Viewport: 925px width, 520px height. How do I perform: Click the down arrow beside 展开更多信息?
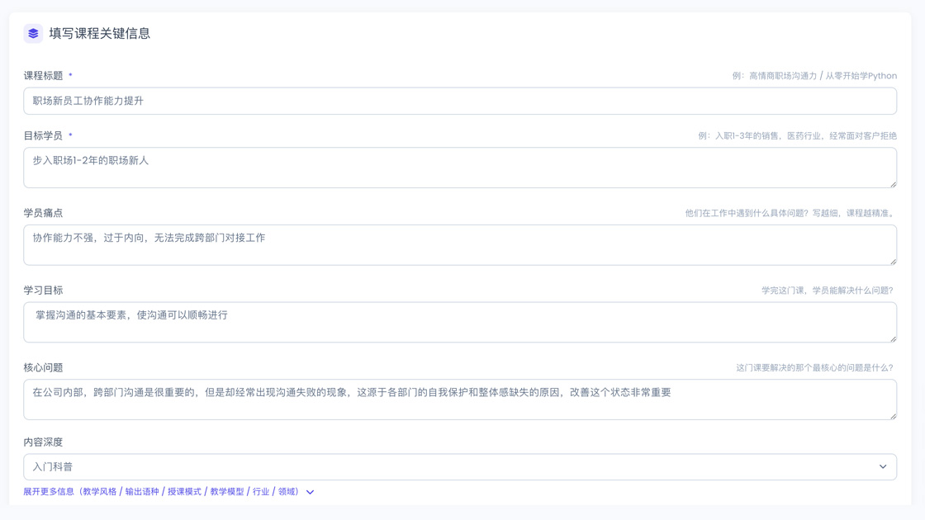[309, 491]
